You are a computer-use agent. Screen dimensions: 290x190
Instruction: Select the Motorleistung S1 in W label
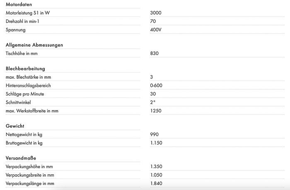click(x=31, y=13)
